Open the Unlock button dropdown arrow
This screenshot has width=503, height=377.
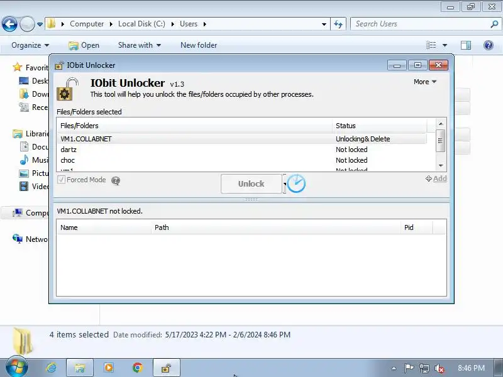(x=284, y=184)
